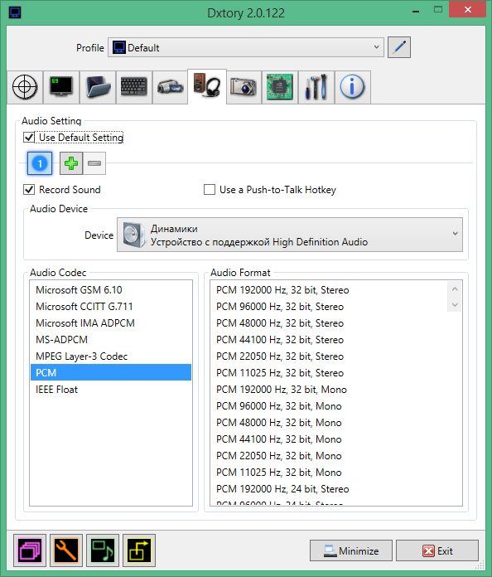The width and height of the screenshot is (492, 577).
Task: Click the green monitor-music icon at bottom
Action: (103, 550)
